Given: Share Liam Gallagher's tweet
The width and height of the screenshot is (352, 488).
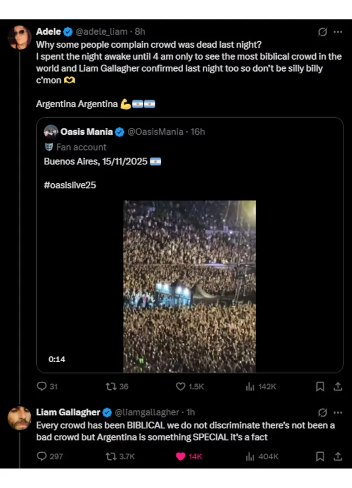Looking at the screenshot, I should (337, 457).
